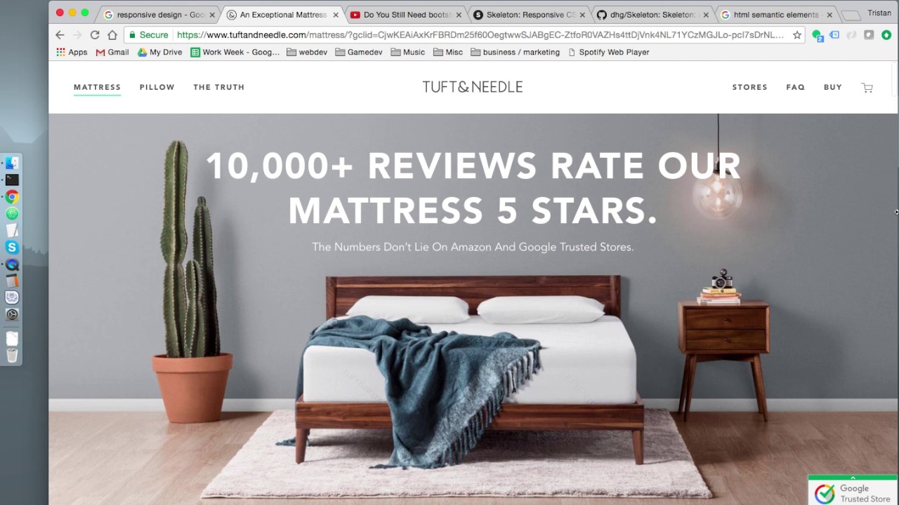Image resolution: width=899 pixels, height=505 pixels.
Task: Click the green extension icon in toolbar
Action: point(886,35)
